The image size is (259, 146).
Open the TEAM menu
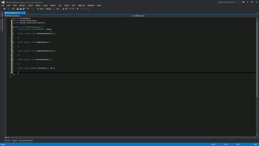(x=45, y=5)
